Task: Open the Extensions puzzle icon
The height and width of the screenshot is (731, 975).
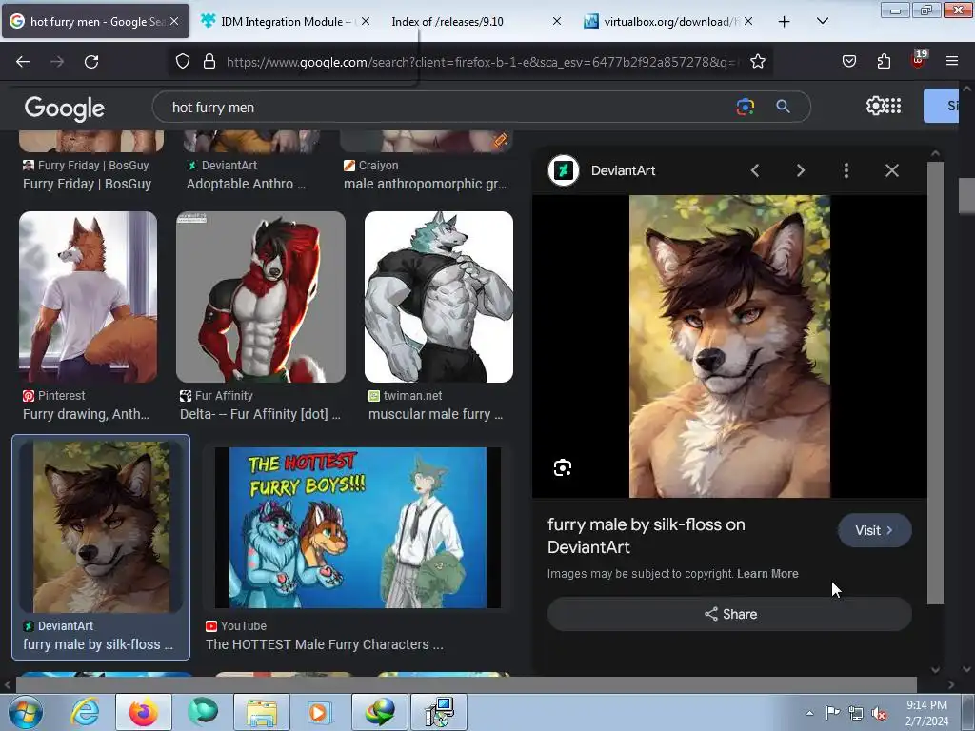Action: pyautogui.click(x=884, y=61)
